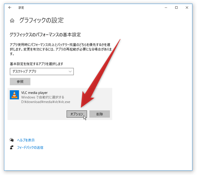Click 'Windows で自動的に選択する' text
The width and height of the screenshot is (197, 175).
pos(43,97)
